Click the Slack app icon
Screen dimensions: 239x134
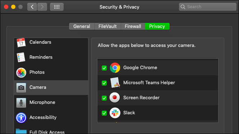pos(115,113)
